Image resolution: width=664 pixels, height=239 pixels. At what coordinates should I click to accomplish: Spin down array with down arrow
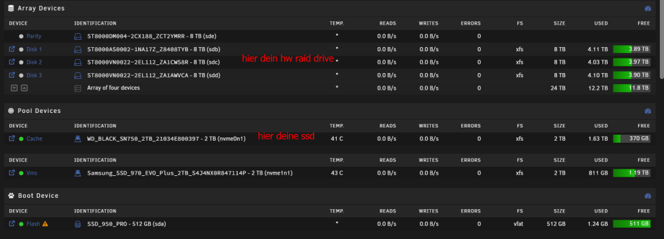pyautogui.click(x=14, y=88)
